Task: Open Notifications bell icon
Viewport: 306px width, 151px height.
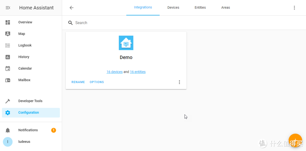Action: (8, 130)
